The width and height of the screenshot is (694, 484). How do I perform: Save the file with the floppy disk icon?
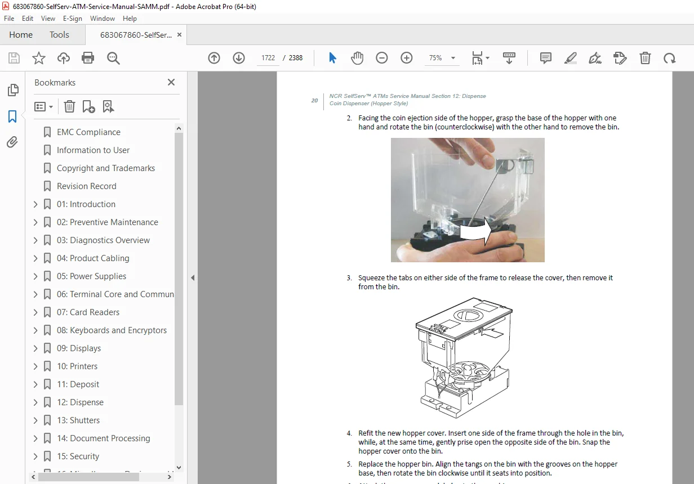14,58
